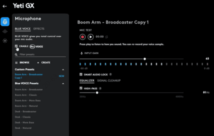
Task: Select the Desk - Natural preset
Action: tap(23, 128)
